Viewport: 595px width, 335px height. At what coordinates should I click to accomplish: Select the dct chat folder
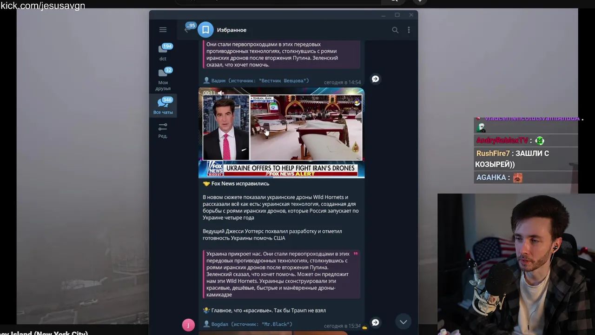[163, 52]
